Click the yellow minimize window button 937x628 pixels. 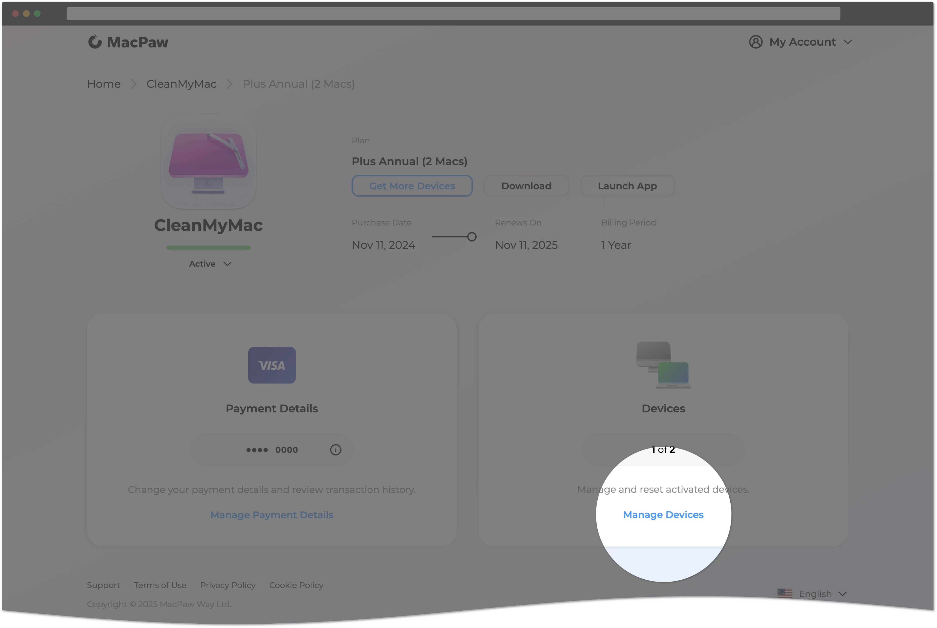pyautogui.click(x=26, y=14)
